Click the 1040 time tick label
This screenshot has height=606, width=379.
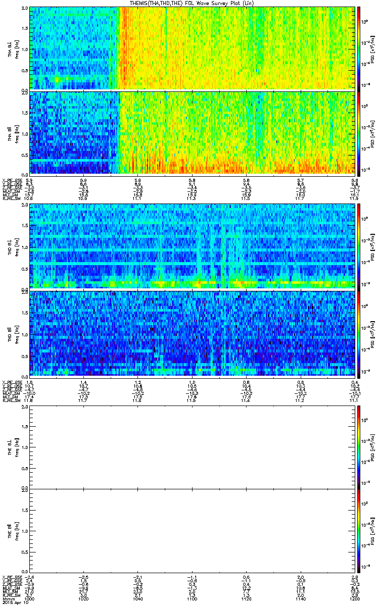[x=137, y=598]
